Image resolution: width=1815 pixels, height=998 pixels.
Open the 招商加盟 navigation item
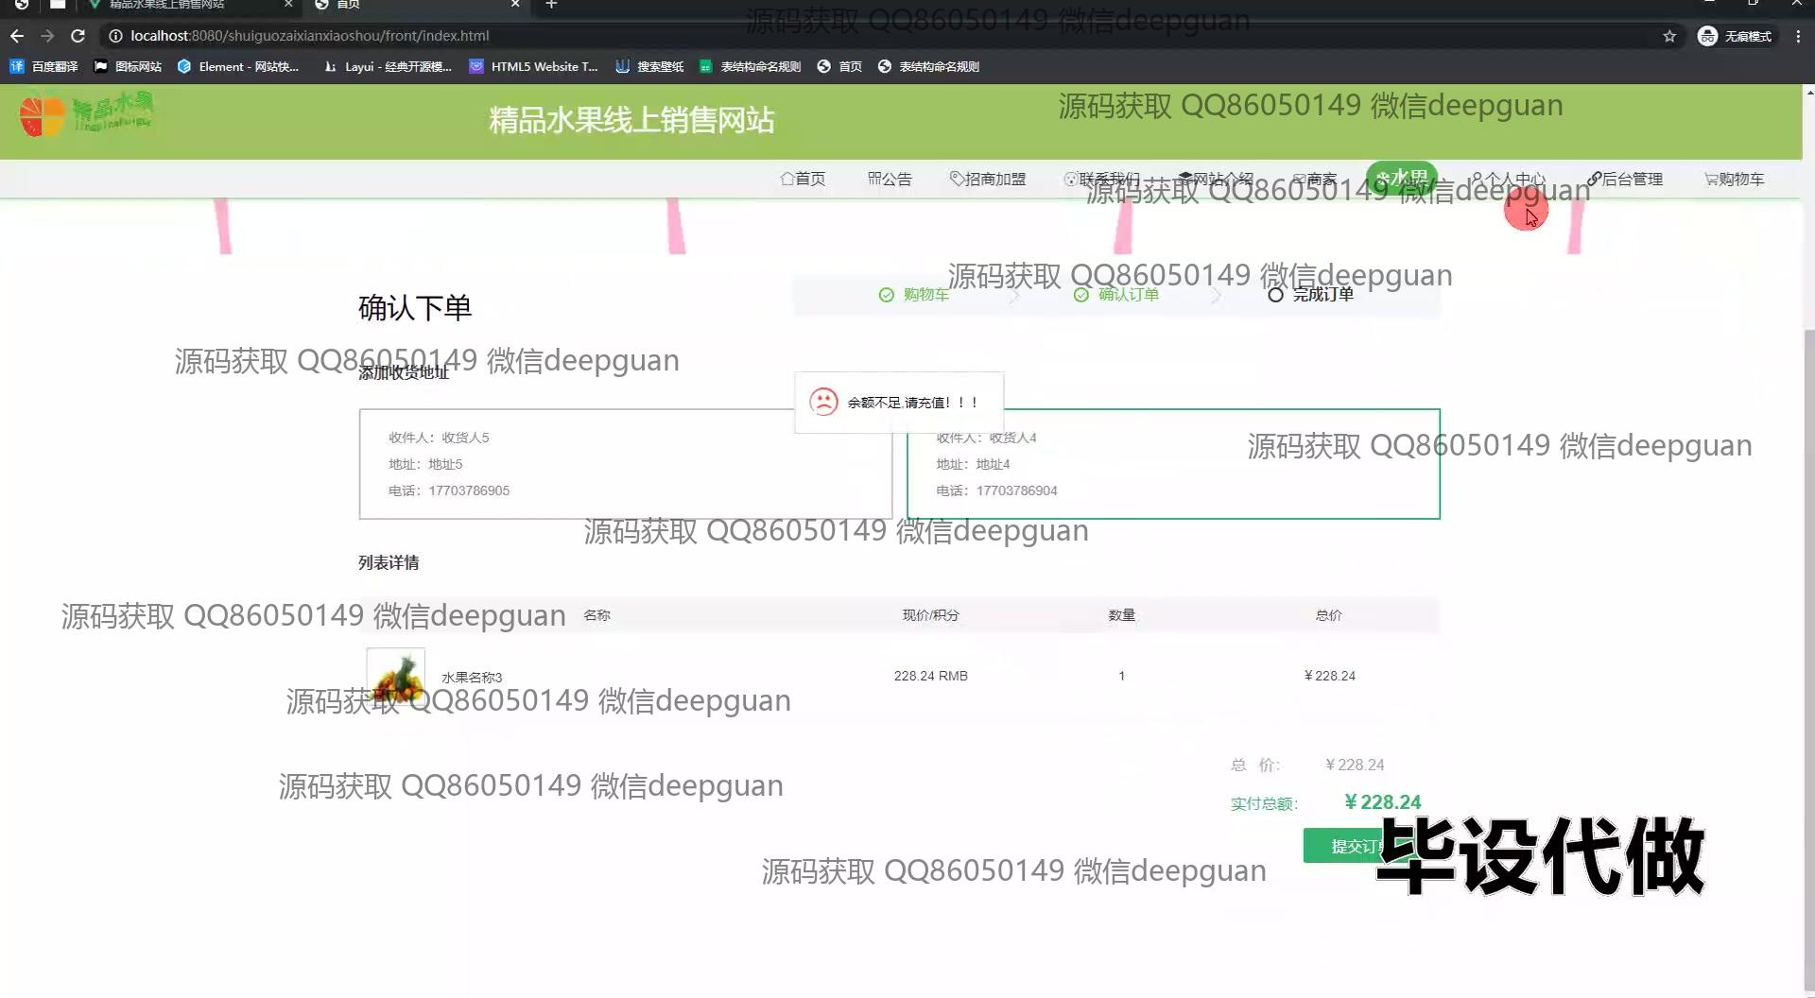click(988, 179)
